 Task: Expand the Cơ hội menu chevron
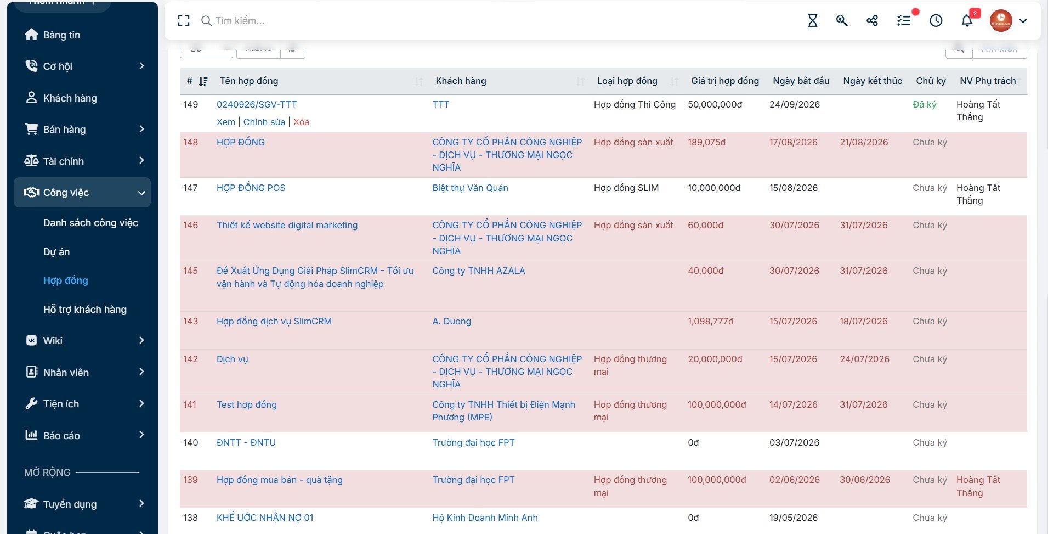tap(141, 66)
